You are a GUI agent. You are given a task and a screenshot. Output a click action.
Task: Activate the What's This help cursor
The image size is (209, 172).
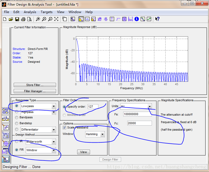coord(157,19)
